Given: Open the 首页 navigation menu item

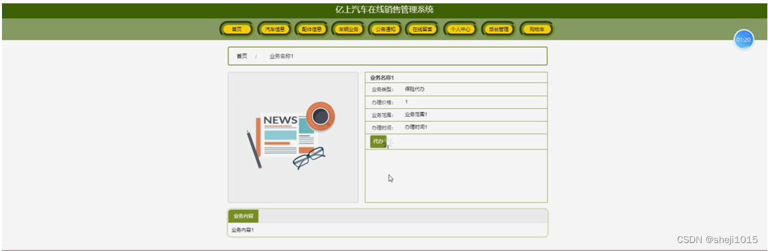Looking at the screenshot, I should pos(237,29).
